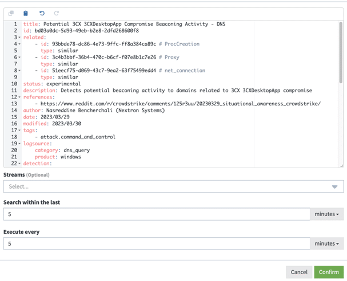Open the 'Search within the last' minutes unit dropdown
Image resolution: width=347 pixels, height=281 pixels.
tap(326, 214)
